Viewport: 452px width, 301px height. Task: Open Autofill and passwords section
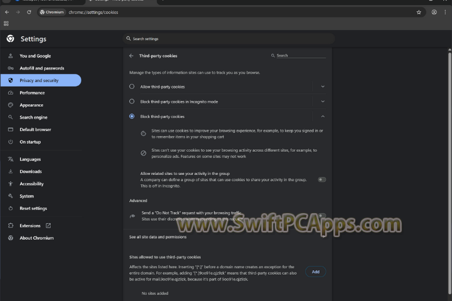click(41, 68)
